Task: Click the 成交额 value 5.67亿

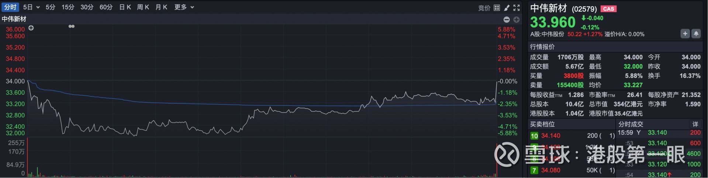Action: click(574, 66)
